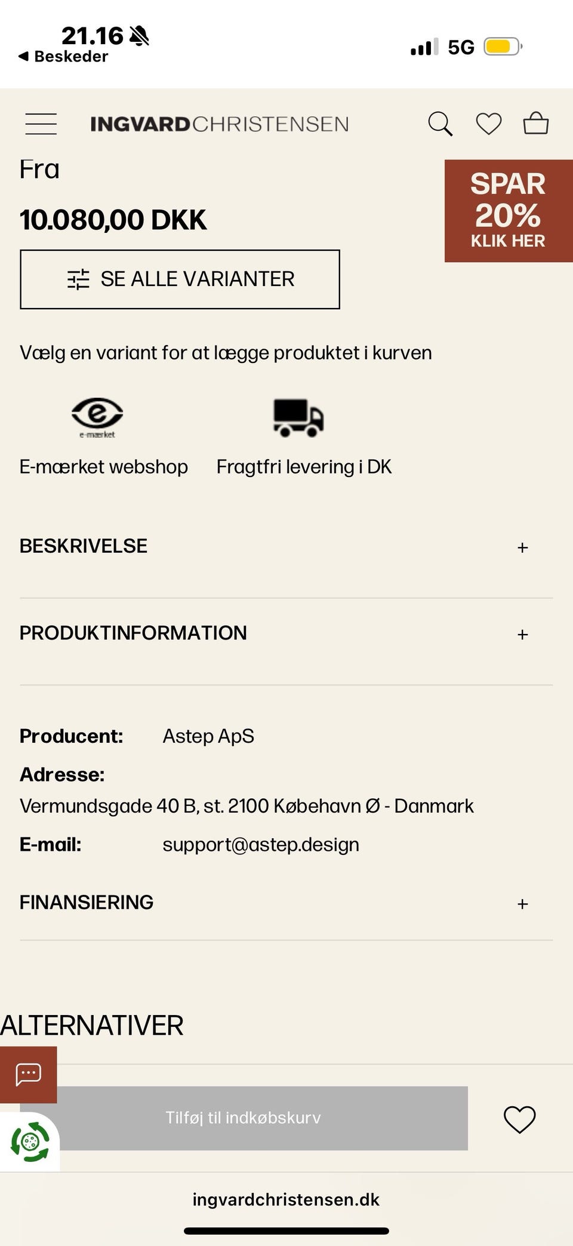Click the support@astep.design email
Viewport: 573px width, 1246px height.
click(261, 845)
